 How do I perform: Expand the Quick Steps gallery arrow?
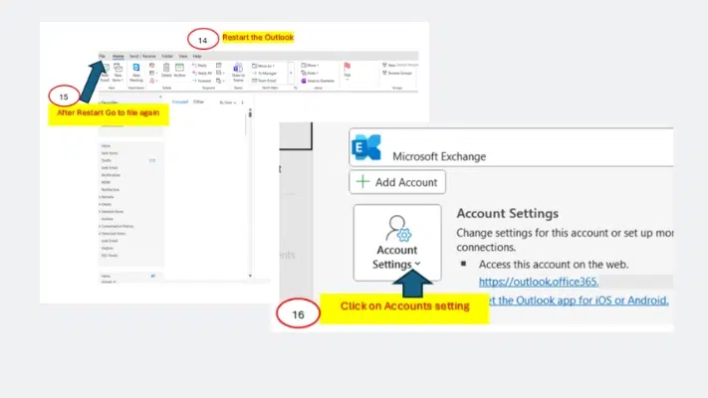click(x=291, y=73)
